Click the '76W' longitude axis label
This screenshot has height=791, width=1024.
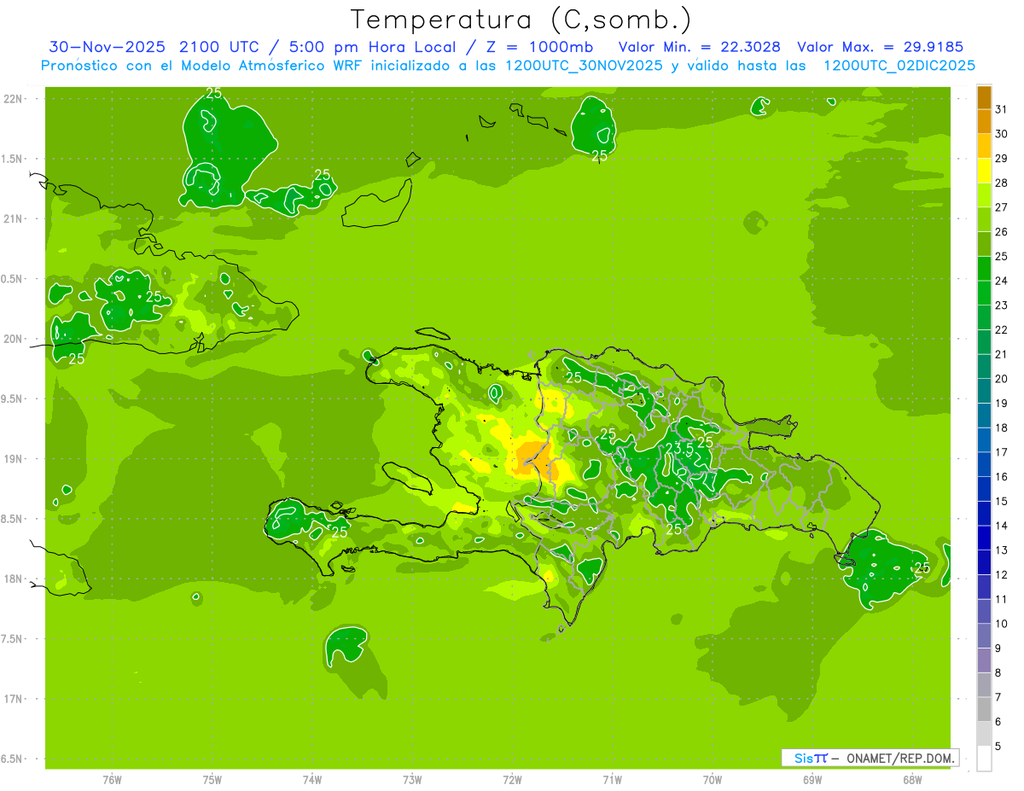click(112, 779)
